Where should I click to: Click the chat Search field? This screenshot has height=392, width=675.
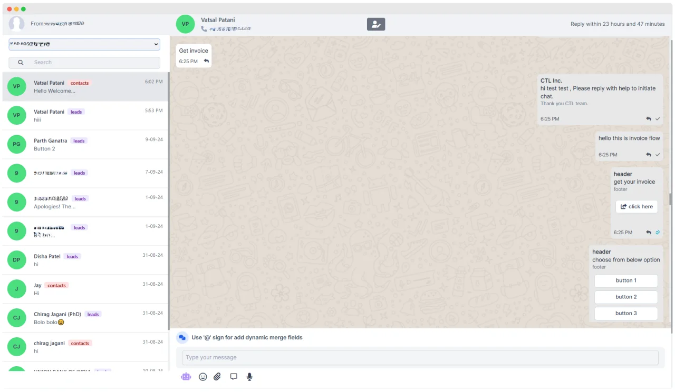(x=84, y=63)
